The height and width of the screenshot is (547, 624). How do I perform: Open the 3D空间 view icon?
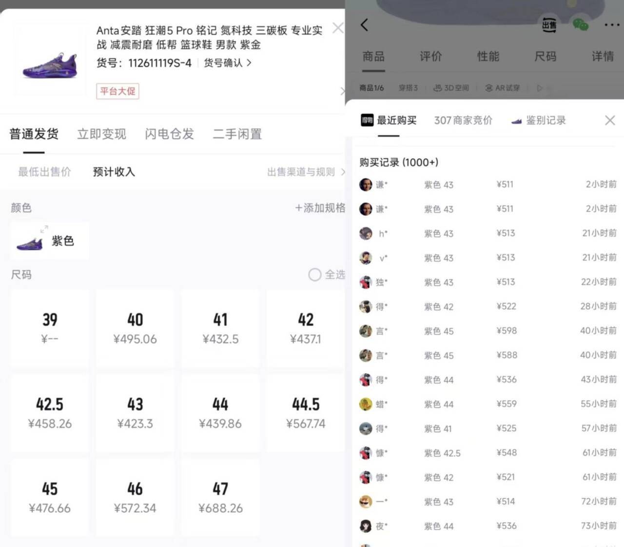451,88
